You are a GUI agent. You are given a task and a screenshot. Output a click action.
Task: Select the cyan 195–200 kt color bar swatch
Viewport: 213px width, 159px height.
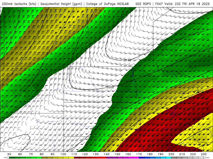click(x=169, y=157)
